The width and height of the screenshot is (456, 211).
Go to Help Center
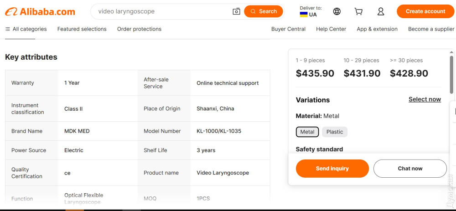point(331,29)
